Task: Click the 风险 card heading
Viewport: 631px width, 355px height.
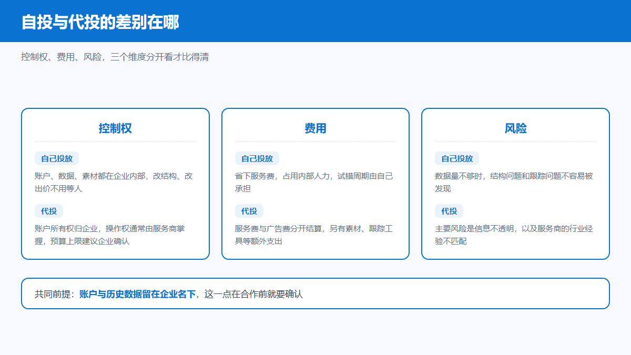Action: click(x=515, y=128)
